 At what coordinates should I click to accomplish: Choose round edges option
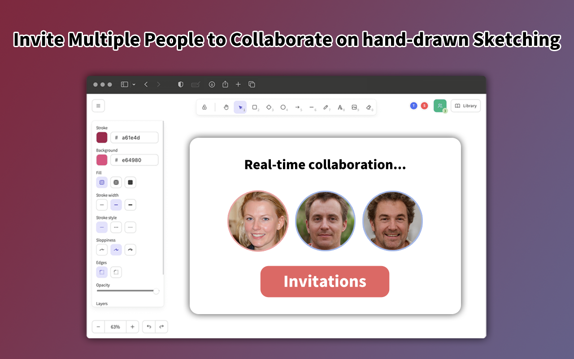coord(116,272)
